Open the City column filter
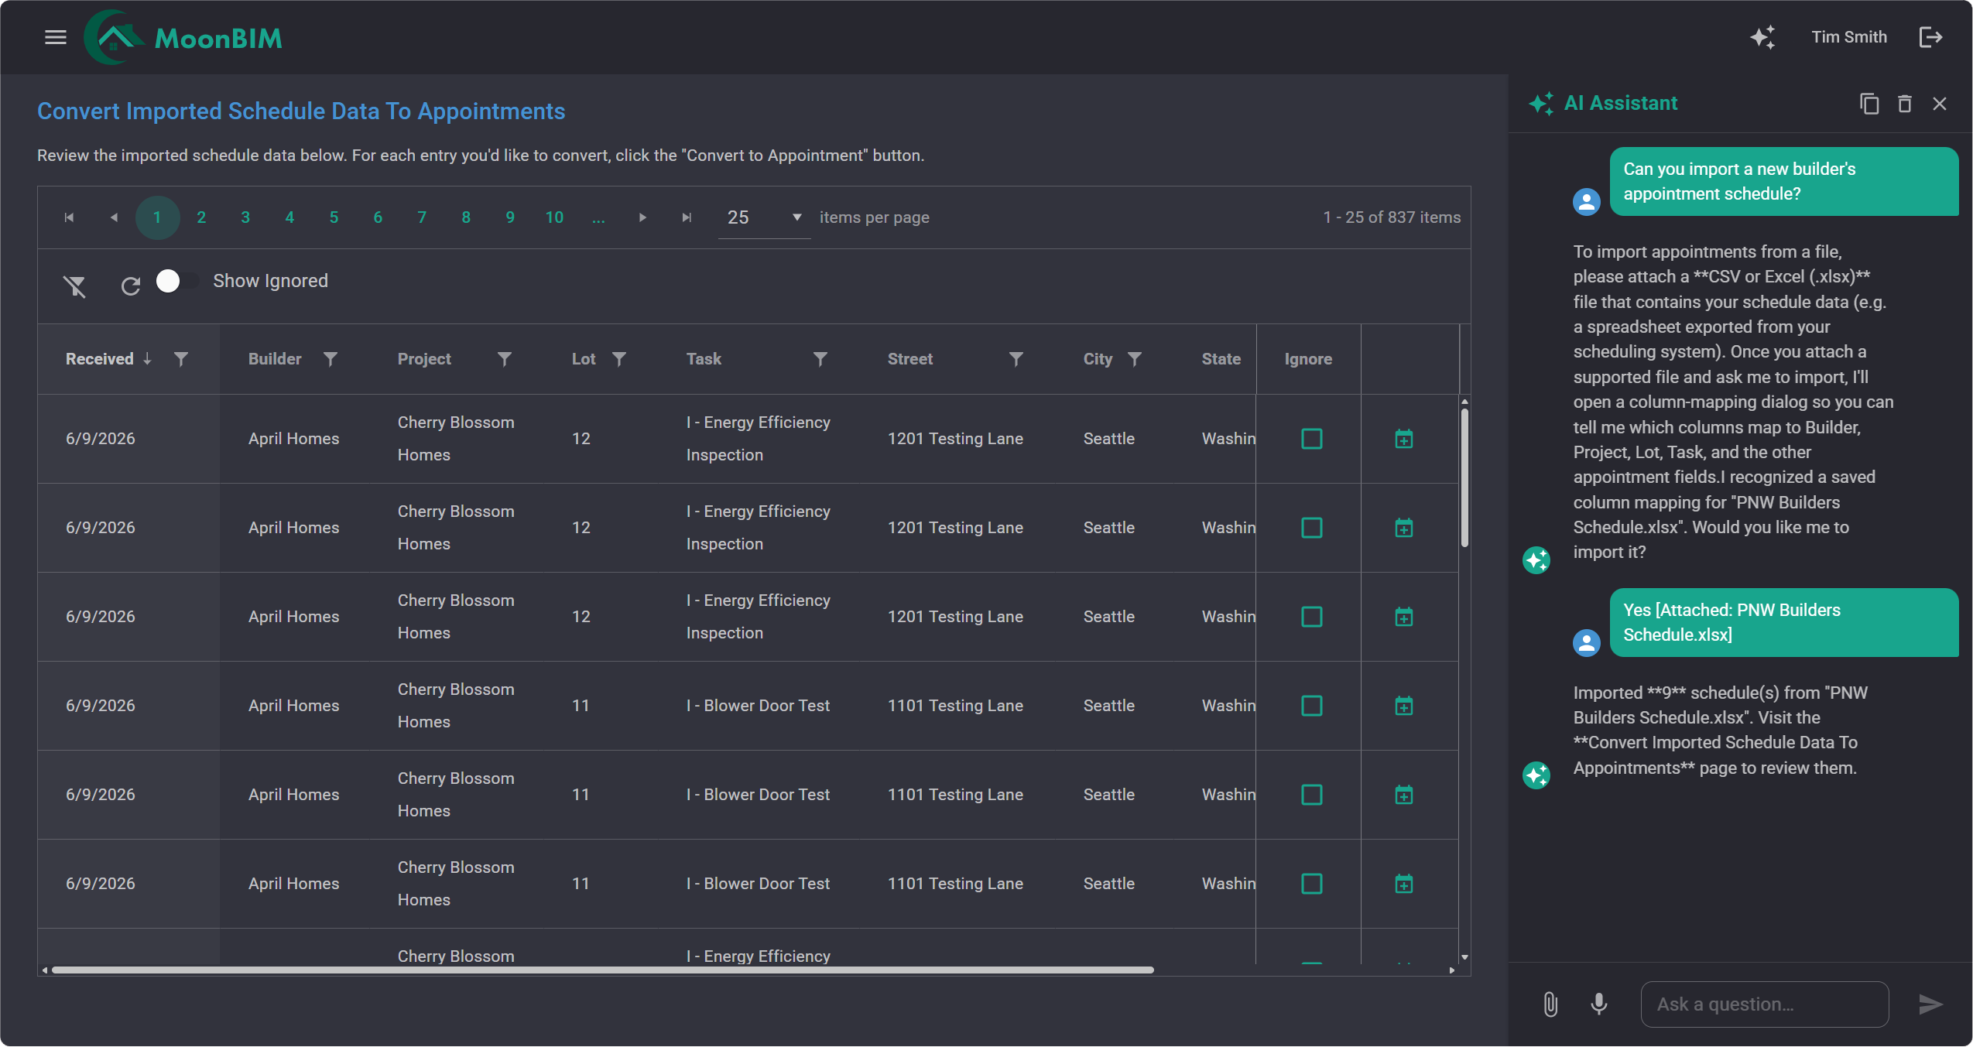This screenshot has height=1047, width=1973. pos(1135,359)
